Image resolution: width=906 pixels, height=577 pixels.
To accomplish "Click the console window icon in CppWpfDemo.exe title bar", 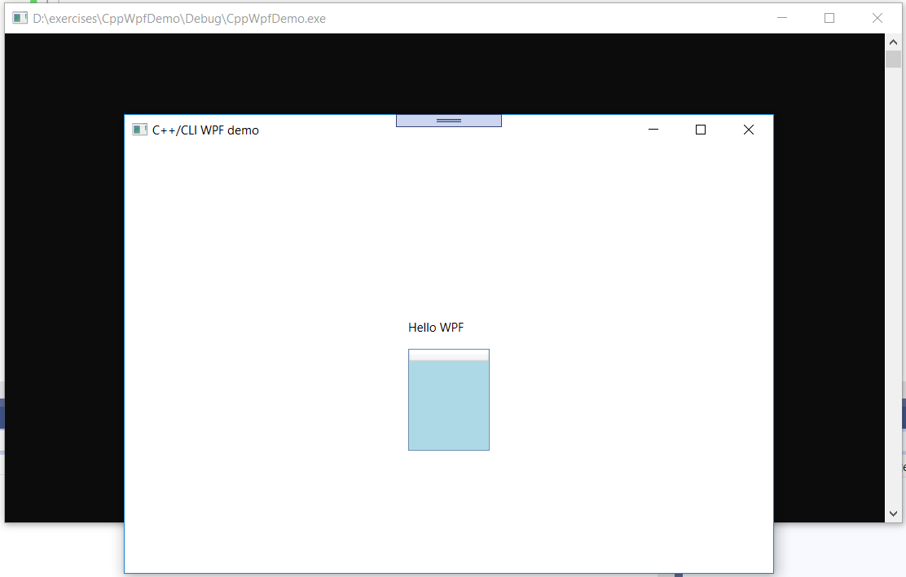I will coord(20,18).
